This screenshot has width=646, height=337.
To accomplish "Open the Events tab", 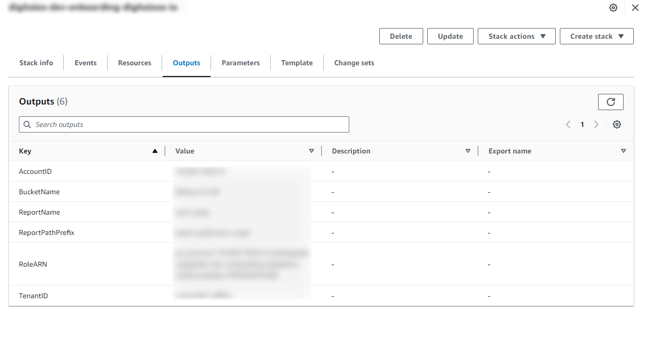I will 86,63.
